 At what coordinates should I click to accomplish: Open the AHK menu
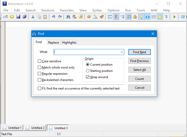(x=154, y=10)
